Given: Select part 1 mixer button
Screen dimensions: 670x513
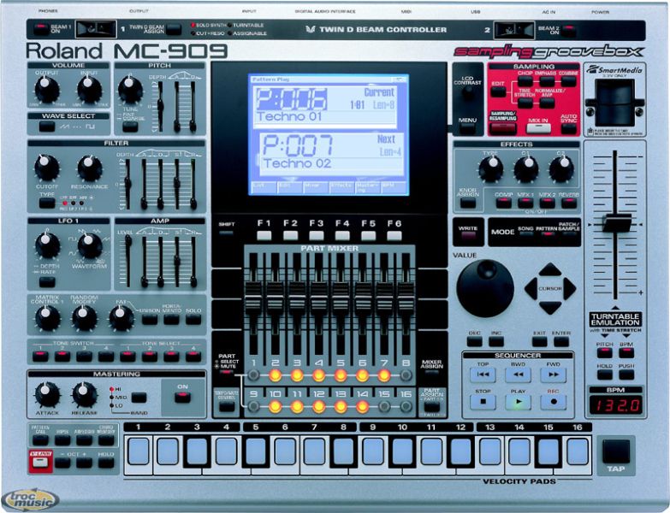Looking at the screenshot, I should [x=253, y=375].
